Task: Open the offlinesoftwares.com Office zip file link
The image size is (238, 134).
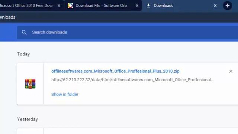Action: [x=115, y=71]
